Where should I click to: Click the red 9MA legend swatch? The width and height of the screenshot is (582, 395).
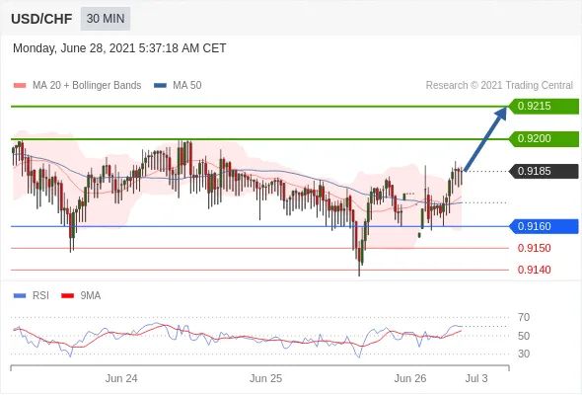click(x=67, y=296)
